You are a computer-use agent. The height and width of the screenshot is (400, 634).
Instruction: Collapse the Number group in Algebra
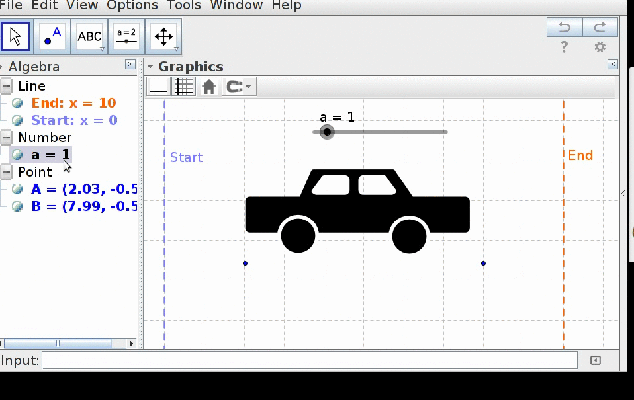click(7, 138)
